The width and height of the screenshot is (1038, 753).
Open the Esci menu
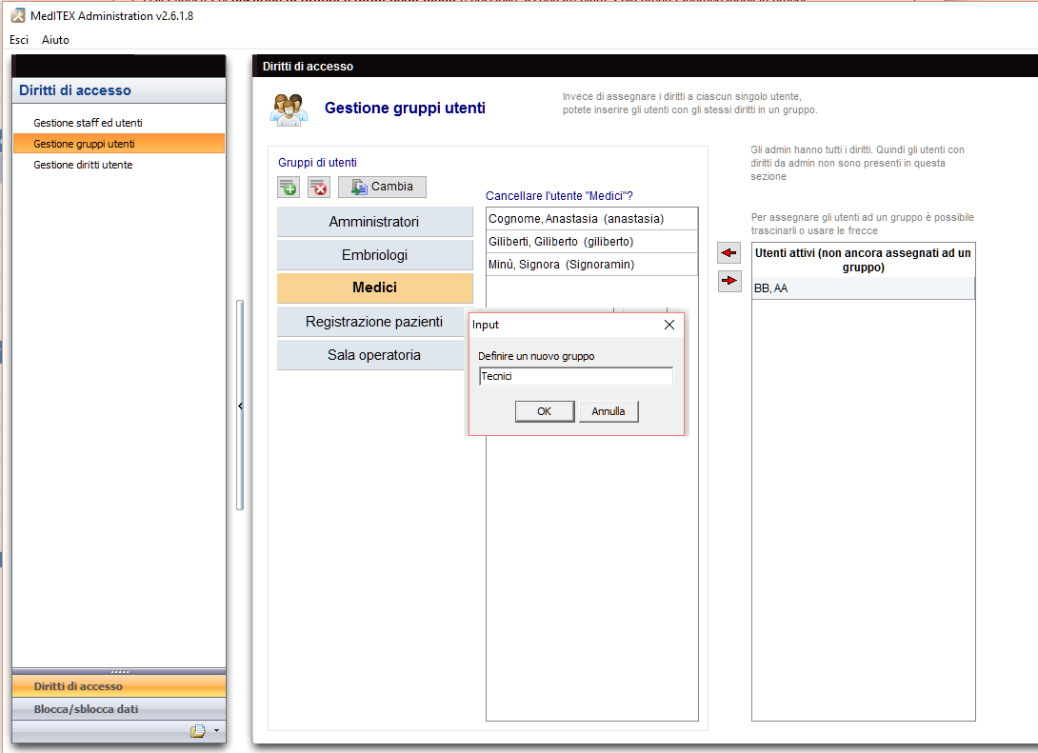point(19,40)
